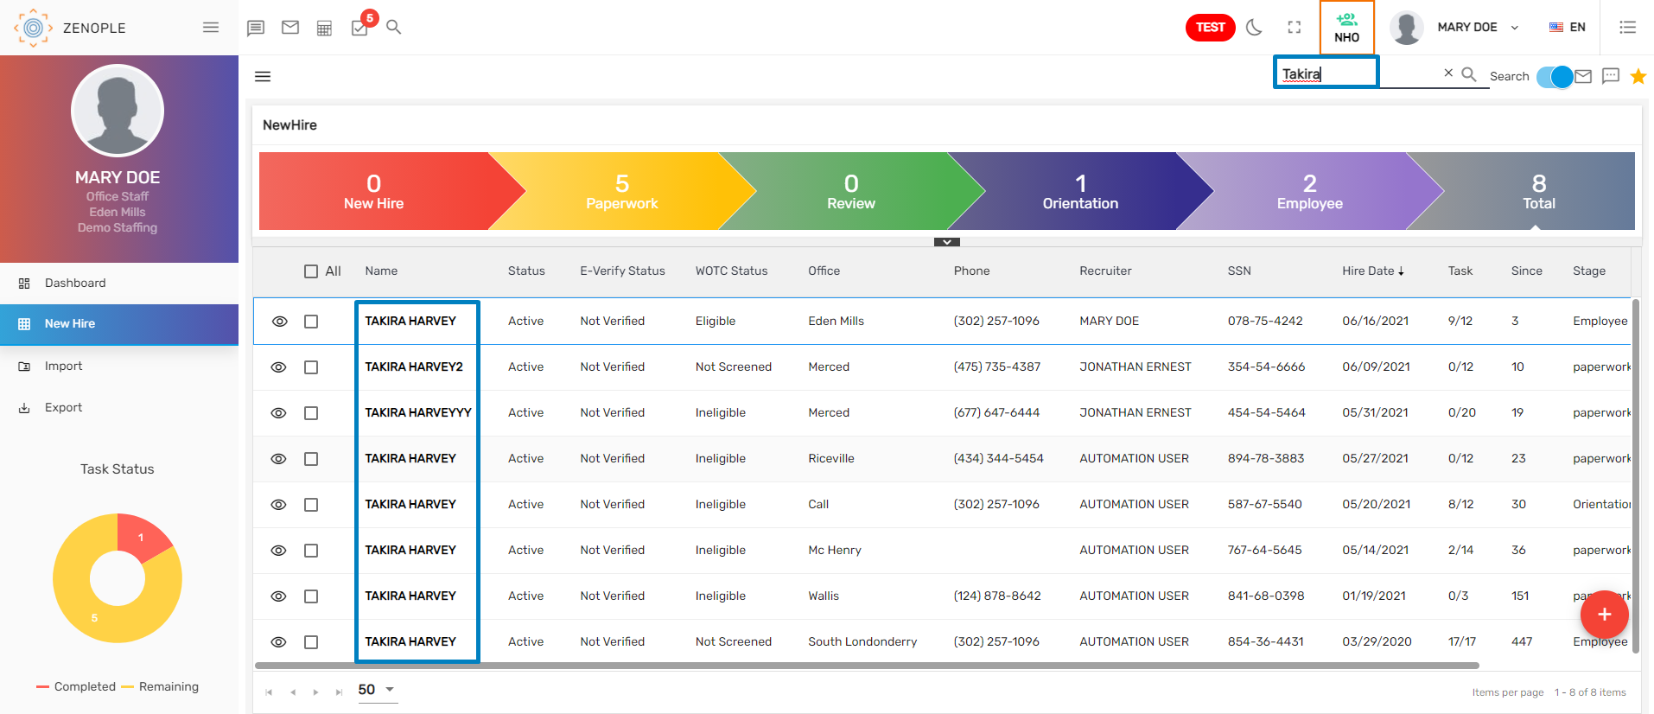
Task: Go to previous page of results
Action: tap(293, 692)
